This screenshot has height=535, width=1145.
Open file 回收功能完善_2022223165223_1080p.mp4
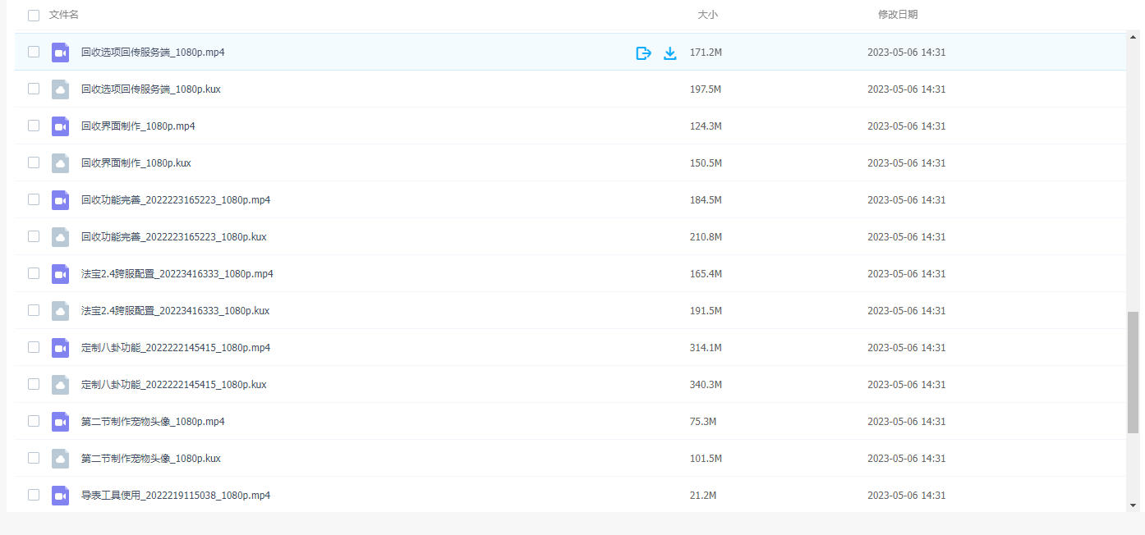click(x=176, y=200)
